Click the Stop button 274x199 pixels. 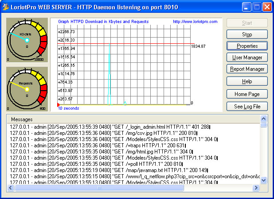pos(247,34)
